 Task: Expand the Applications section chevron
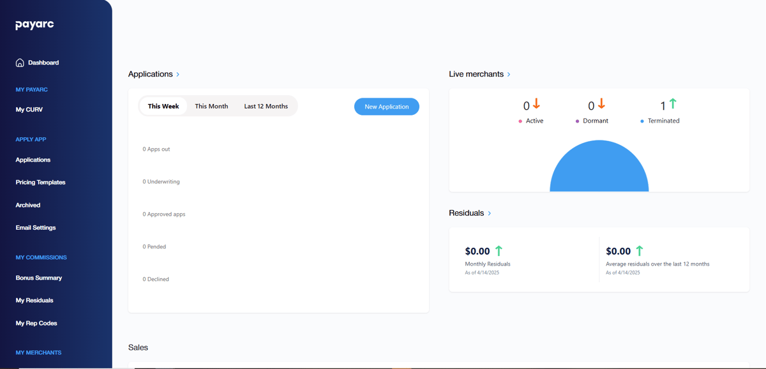pyautogui.click(x=177, y=75)
